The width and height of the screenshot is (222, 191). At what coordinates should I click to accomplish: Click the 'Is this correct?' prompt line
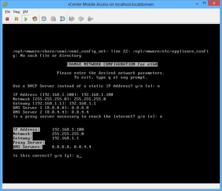[x=47, y=155]
